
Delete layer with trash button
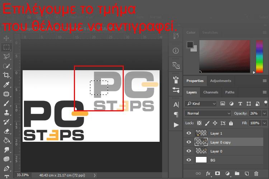pyautogui.click(x=256, y=174)
